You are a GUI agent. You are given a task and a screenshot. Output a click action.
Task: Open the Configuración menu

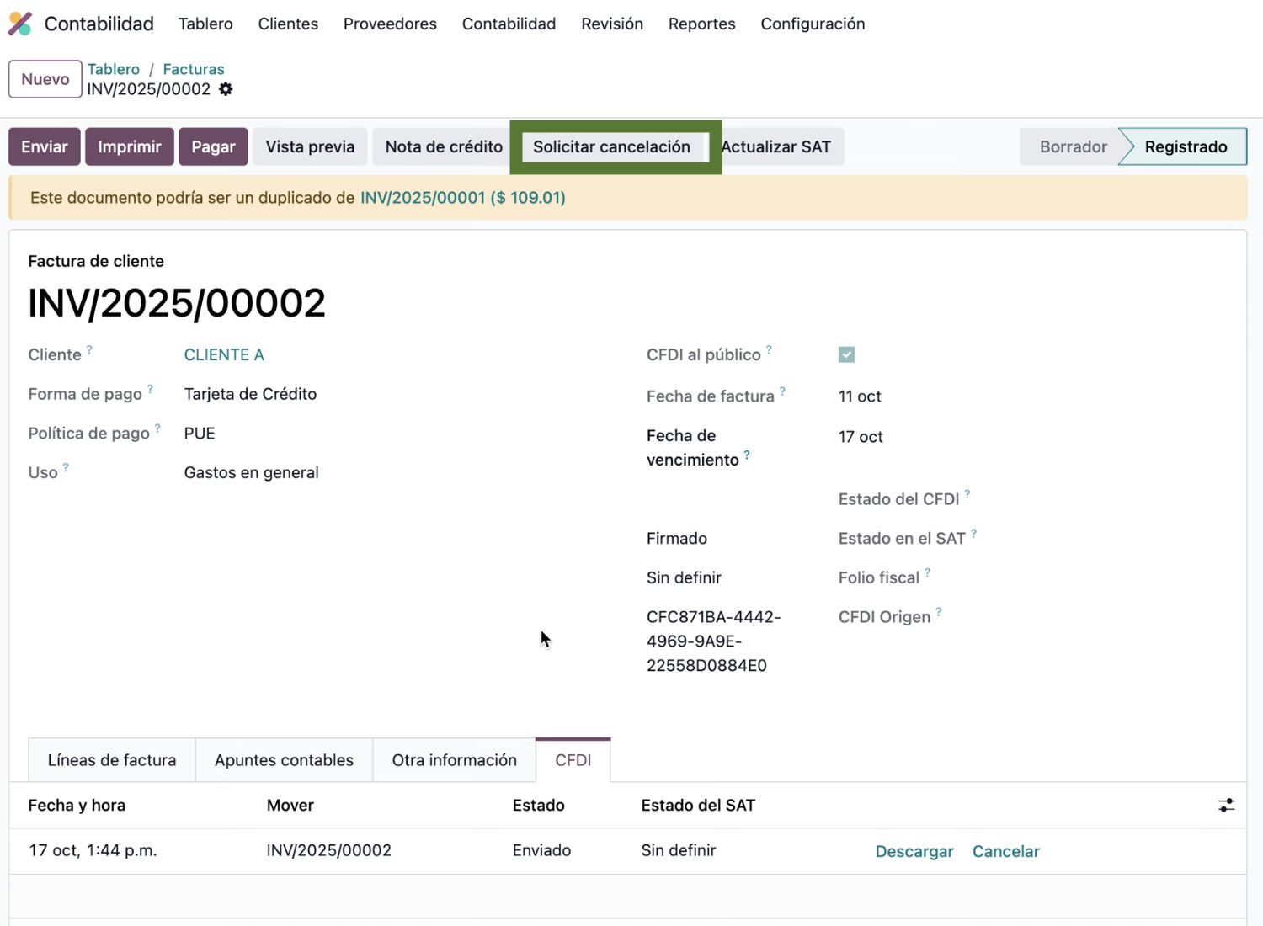(x=813, y=24)
